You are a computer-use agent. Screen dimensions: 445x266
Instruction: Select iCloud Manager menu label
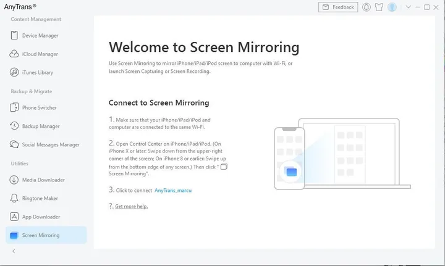click(x=40, y=54)
